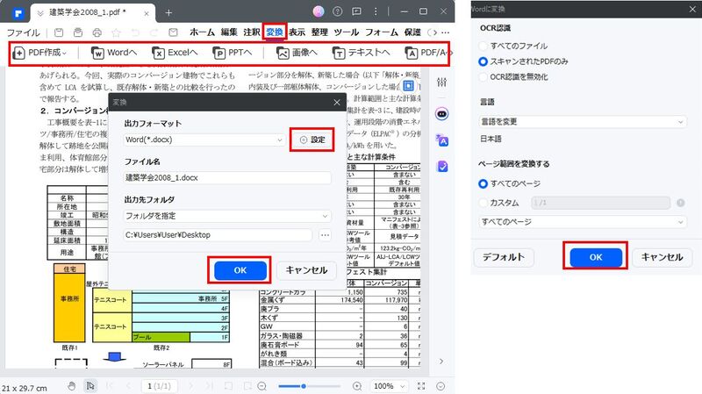Select the カスタム page range radio

point(484,203)
